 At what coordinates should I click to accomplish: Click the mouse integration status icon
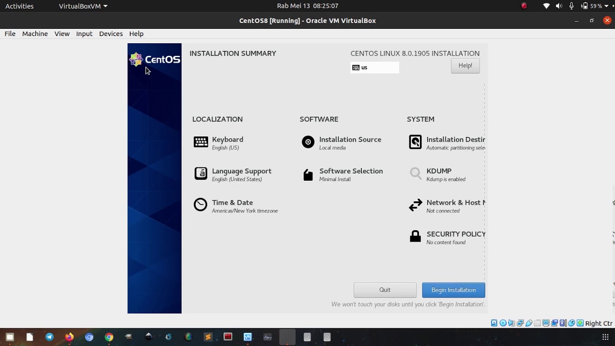(x=572, y=323)
